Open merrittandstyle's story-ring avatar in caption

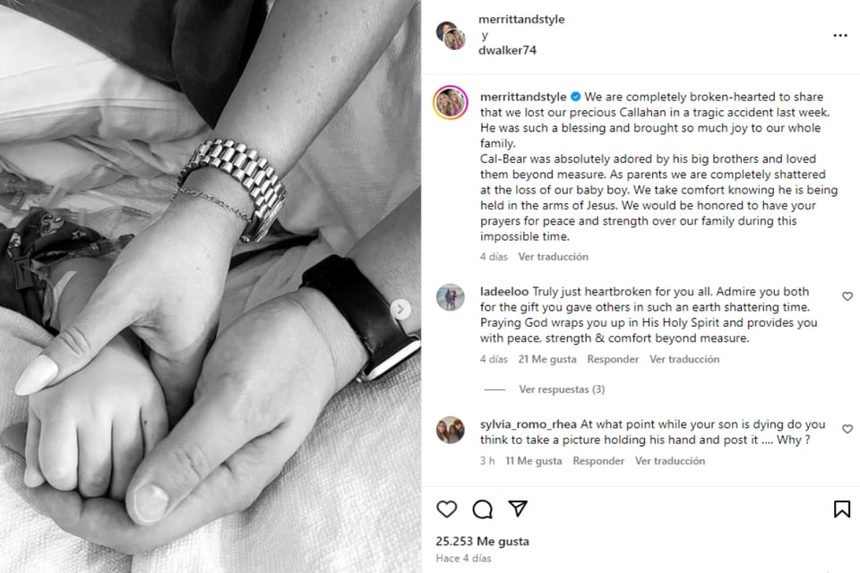point(451,103)
